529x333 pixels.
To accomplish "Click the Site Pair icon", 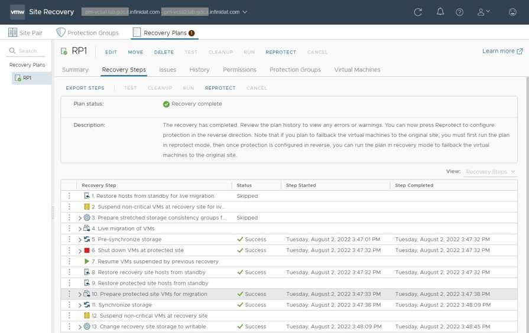I will 12,32.
